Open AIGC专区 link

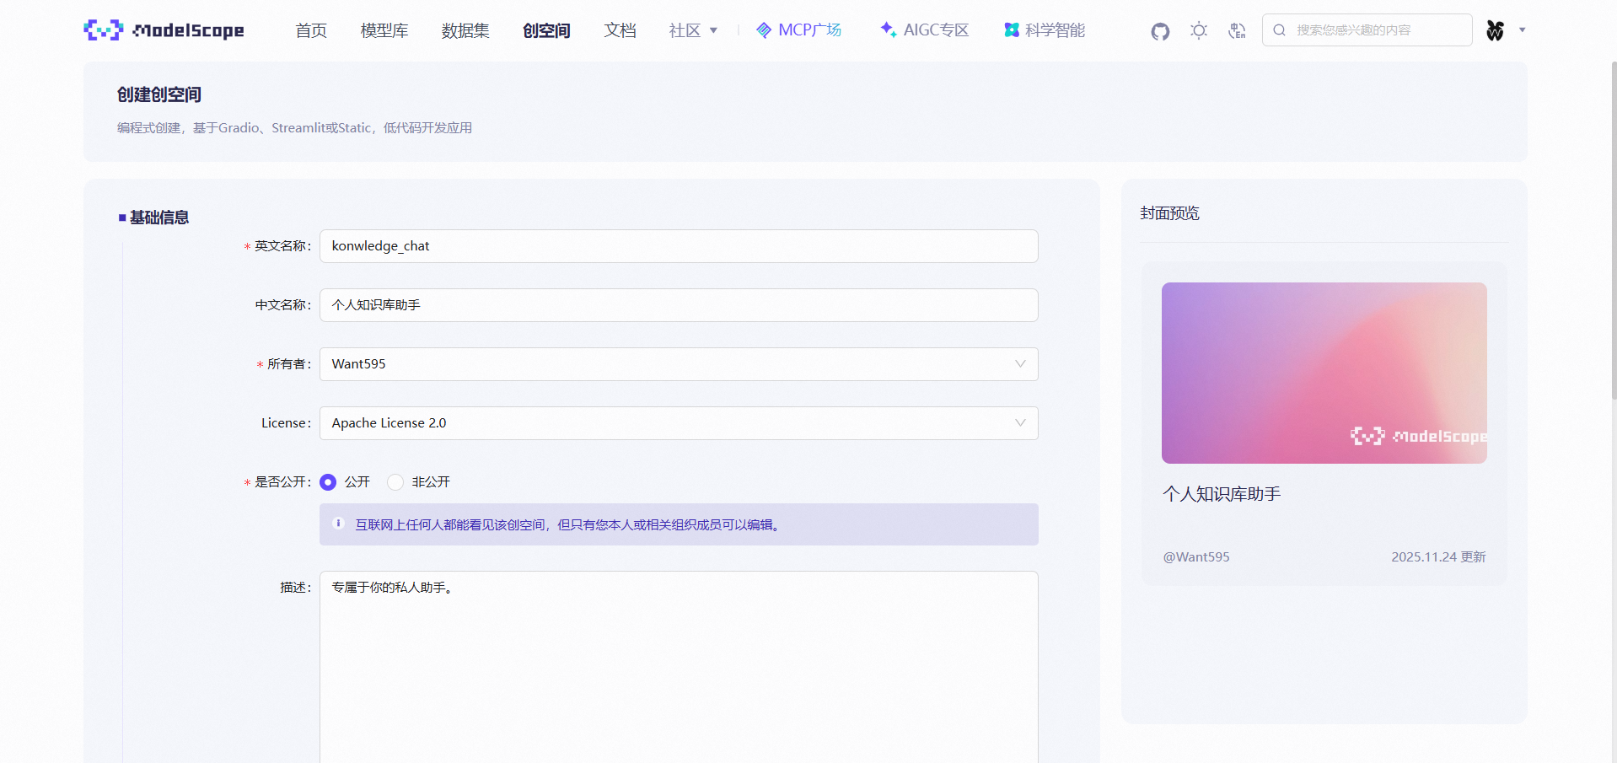point(925,30)
